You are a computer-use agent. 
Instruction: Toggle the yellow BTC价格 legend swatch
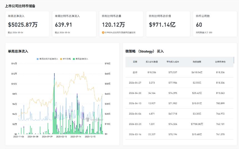pos(61,59)
